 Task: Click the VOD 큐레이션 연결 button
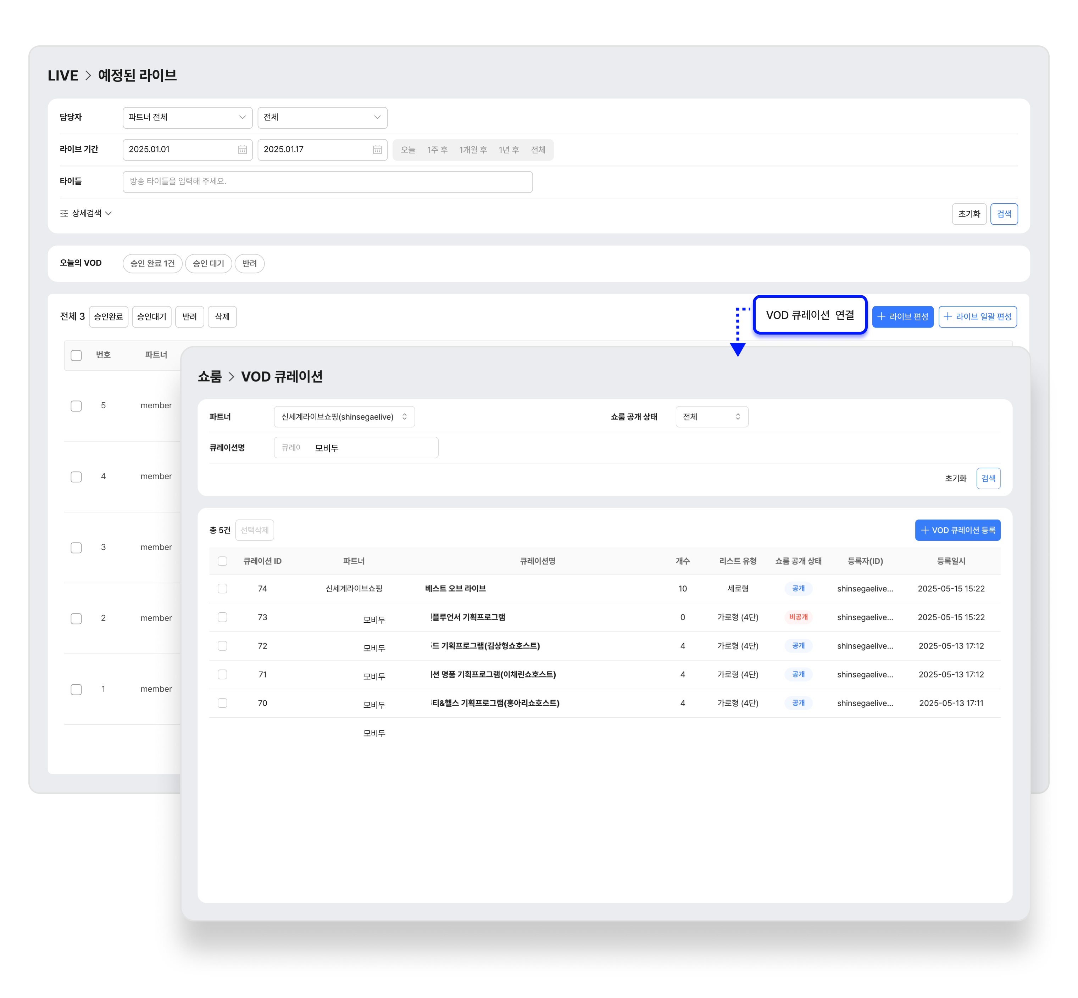pyautogui.click(x=810, y=315)
